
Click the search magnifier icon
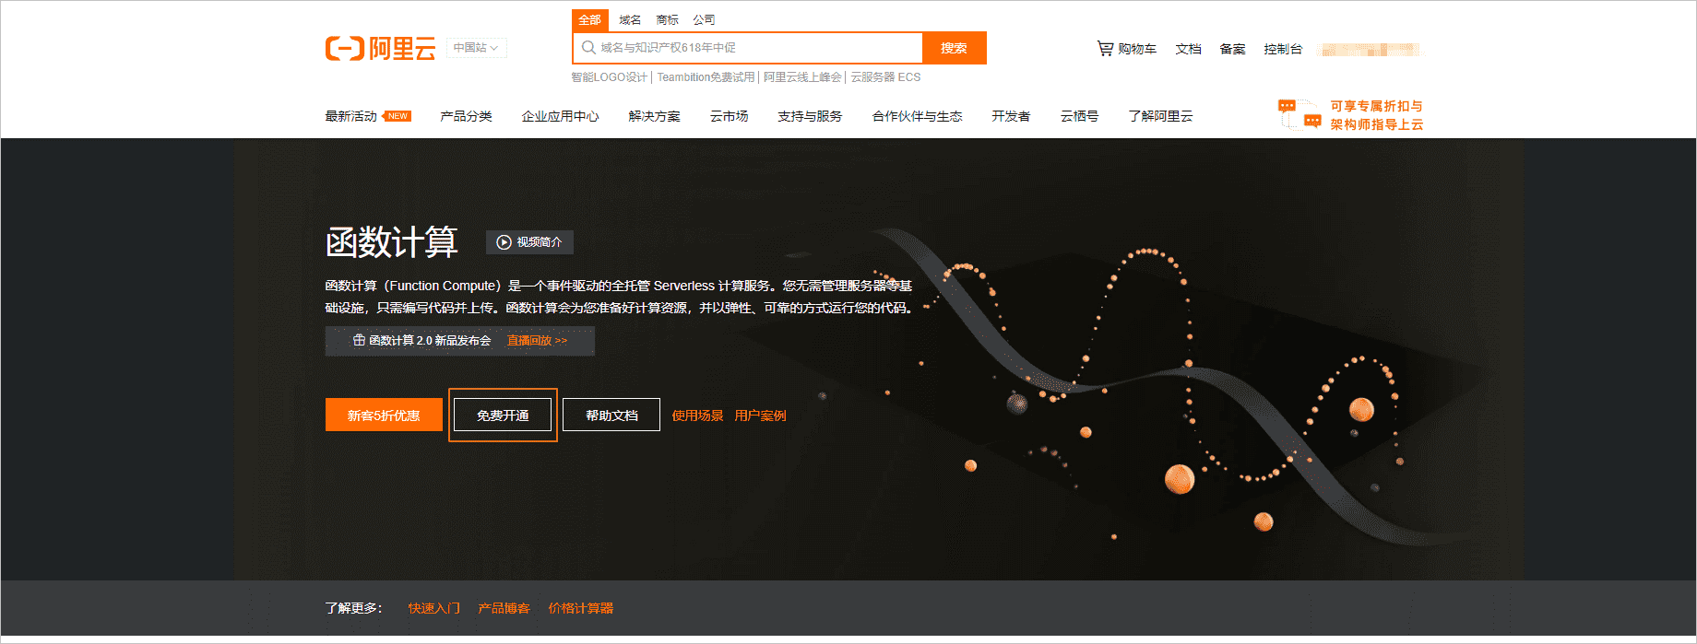point(588,48)
